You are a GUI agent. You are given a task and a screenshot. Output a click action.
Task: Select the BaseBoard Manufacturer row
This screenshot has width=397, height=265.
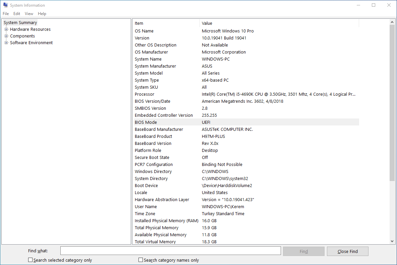tap(246, 129)
